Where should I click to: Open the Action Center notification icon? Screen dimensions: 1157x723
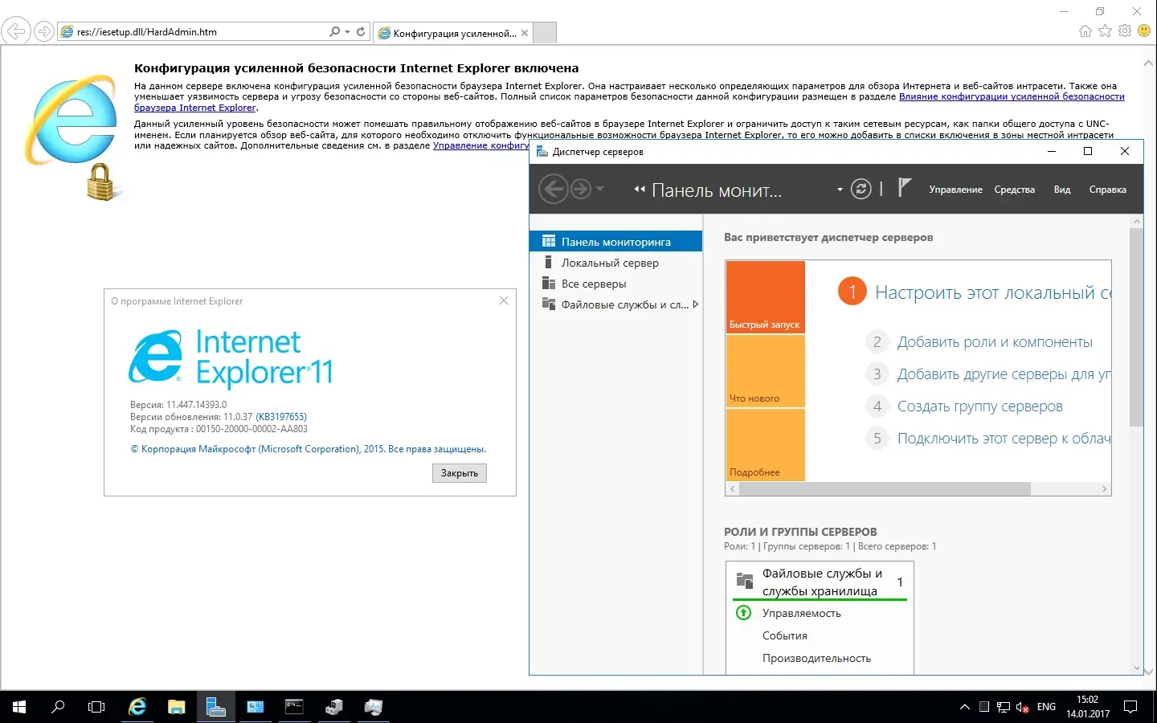(x=1130, y=707)
